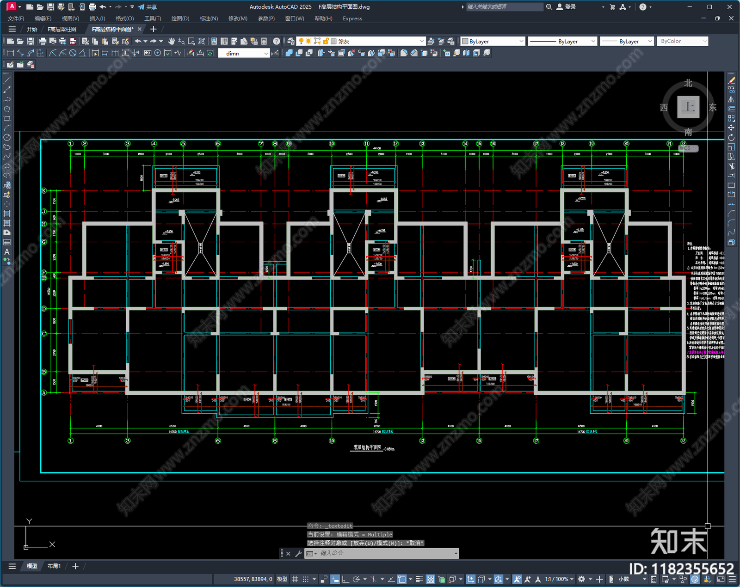Image resolution: width=740 pixels, height=587 pixels.
Task: Open the ByLayer color dropdown
Action: pos(493,41)
